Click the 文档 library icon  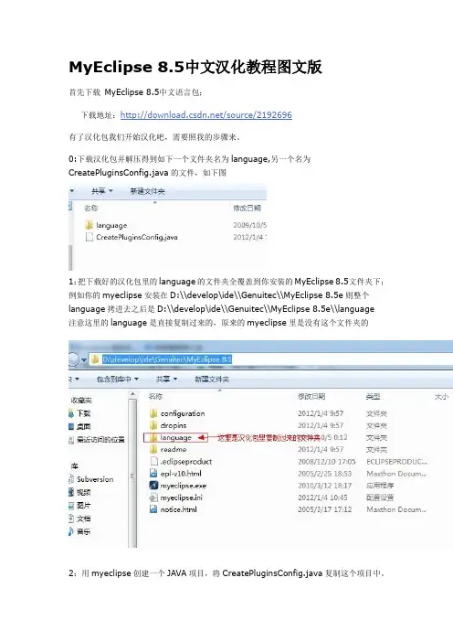click(71, 519)
